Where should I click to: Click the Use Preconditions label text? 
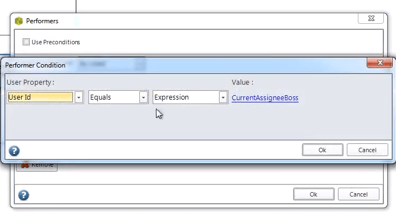(56, 42)
